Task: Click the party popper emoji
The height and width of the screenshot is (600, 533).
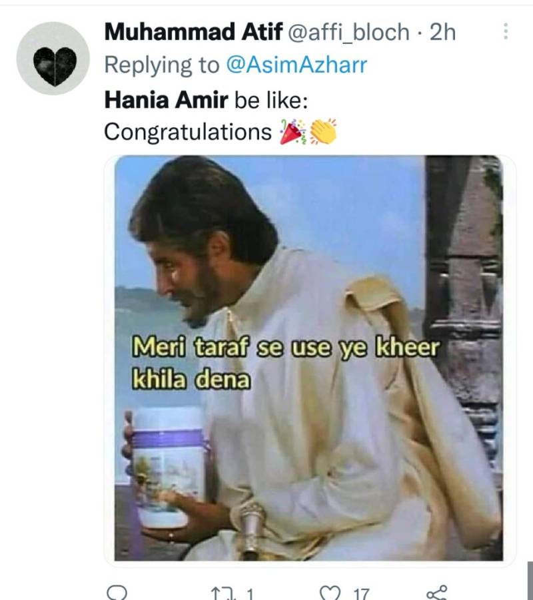Action: pyautogui.click(x=293, y=132)
